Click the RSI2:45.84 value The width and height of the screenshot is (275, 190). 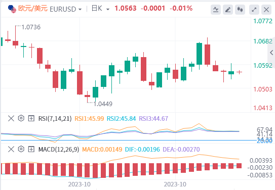122,119
